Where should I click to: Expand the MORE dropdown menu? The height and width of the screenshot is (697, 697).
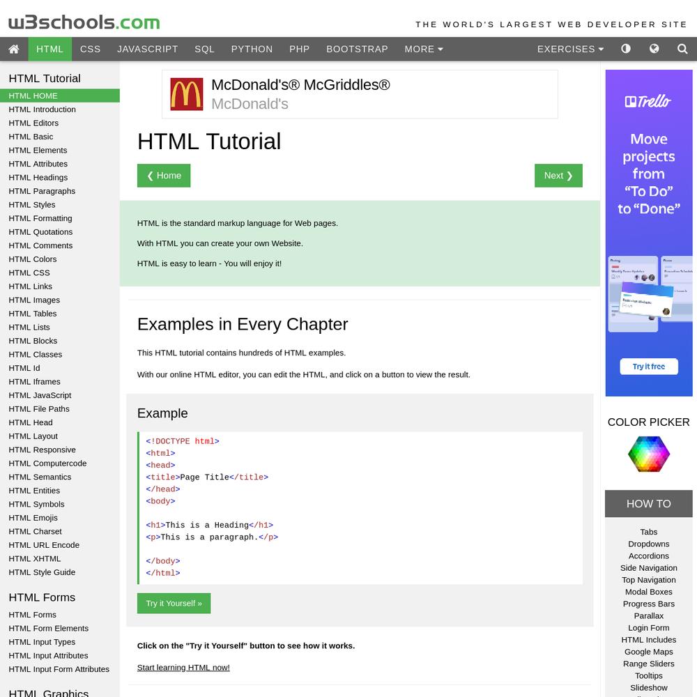pos(424,49)
